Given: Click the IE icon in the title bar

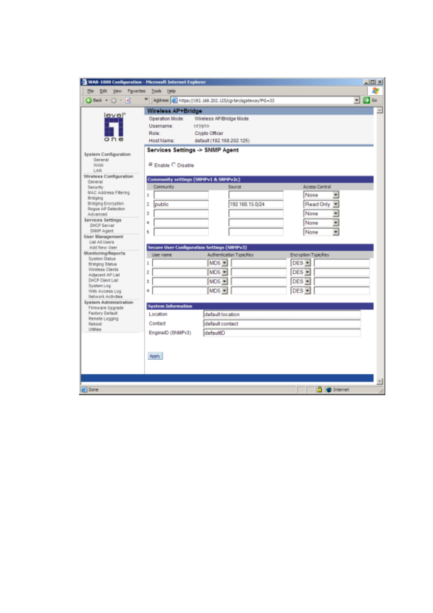Looking at the screenshot, I should point(84,82).
